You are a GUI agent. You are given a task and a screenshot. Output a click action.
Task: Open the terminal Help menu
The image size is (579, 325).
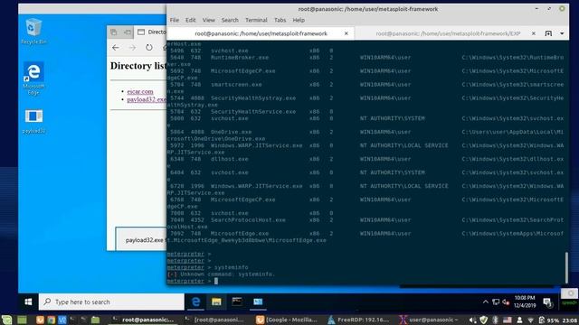click(299, 20)
